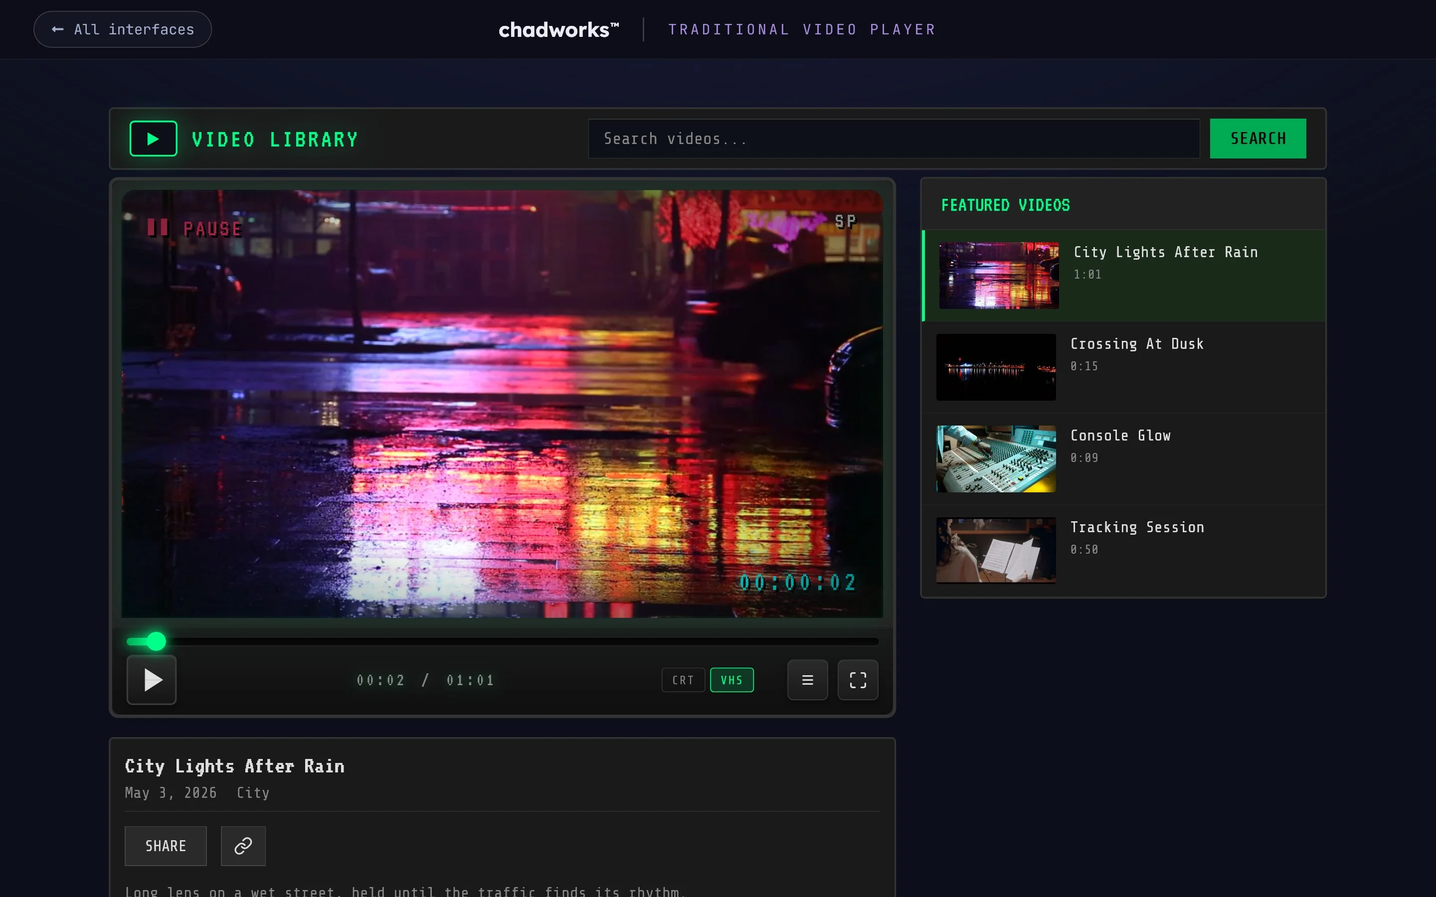Screen dimensions: 1436x897
Task: Click the video progress track
Action: 503,641
